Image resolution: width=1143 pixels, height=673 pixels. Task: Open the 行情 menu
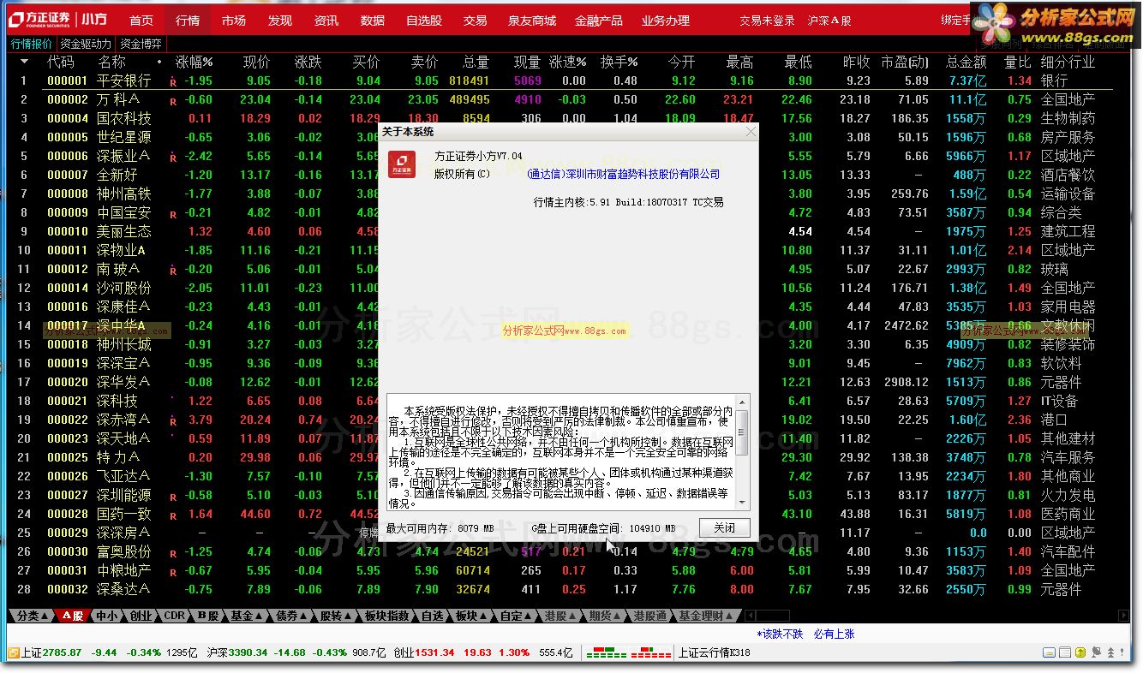tap(188, 21)
